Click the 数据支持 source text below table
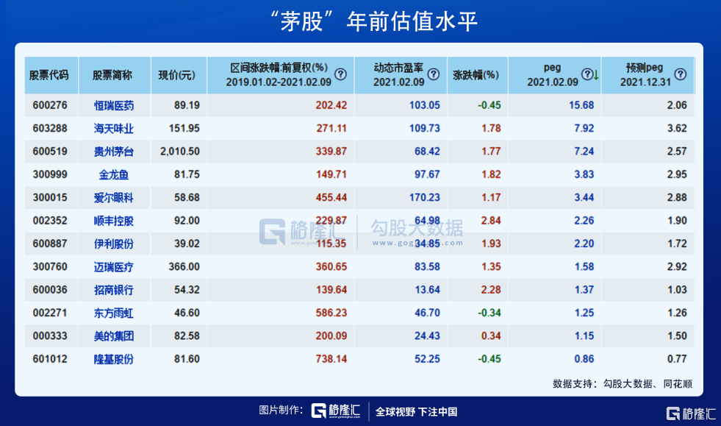This screenshot has width=721, height=426. click(x=623, y=384)
